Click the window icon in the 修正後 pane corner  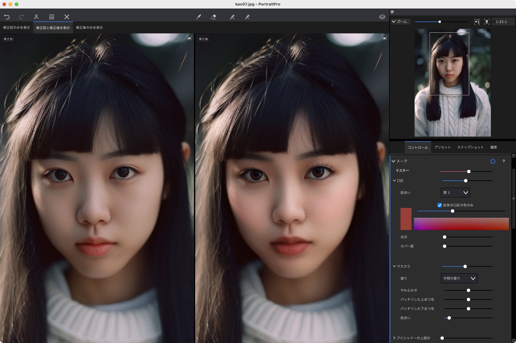pos(385,38)
